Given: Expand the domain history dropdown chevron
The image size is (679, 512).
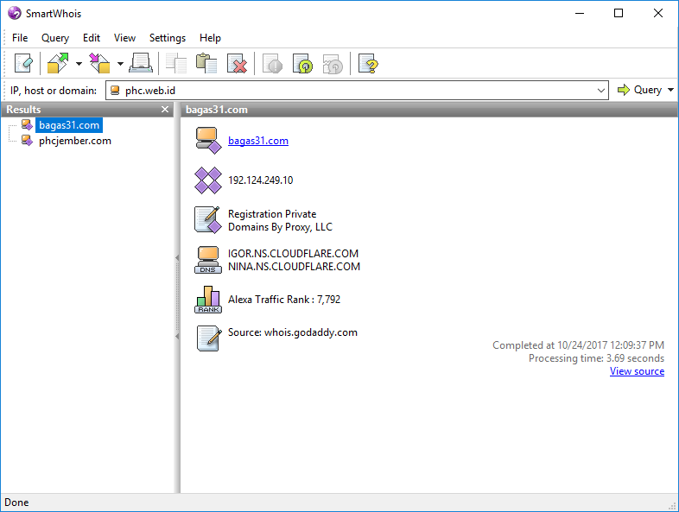Looking at the screenshot, I should pos(601,91).
